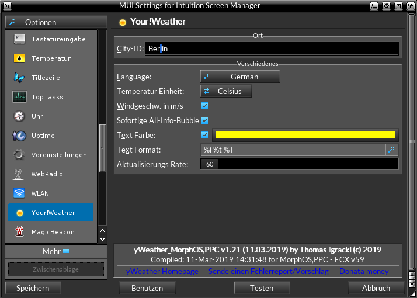This screenshot has height=298, width=417.
Task: Select Uhr in the options list
Action: click(x=51, y=116)
